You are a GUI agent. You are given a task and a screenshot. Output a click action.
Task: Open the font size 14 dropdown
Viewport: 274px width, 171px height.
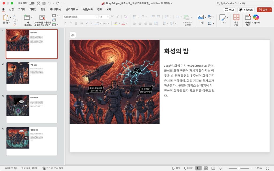(108, 17)
